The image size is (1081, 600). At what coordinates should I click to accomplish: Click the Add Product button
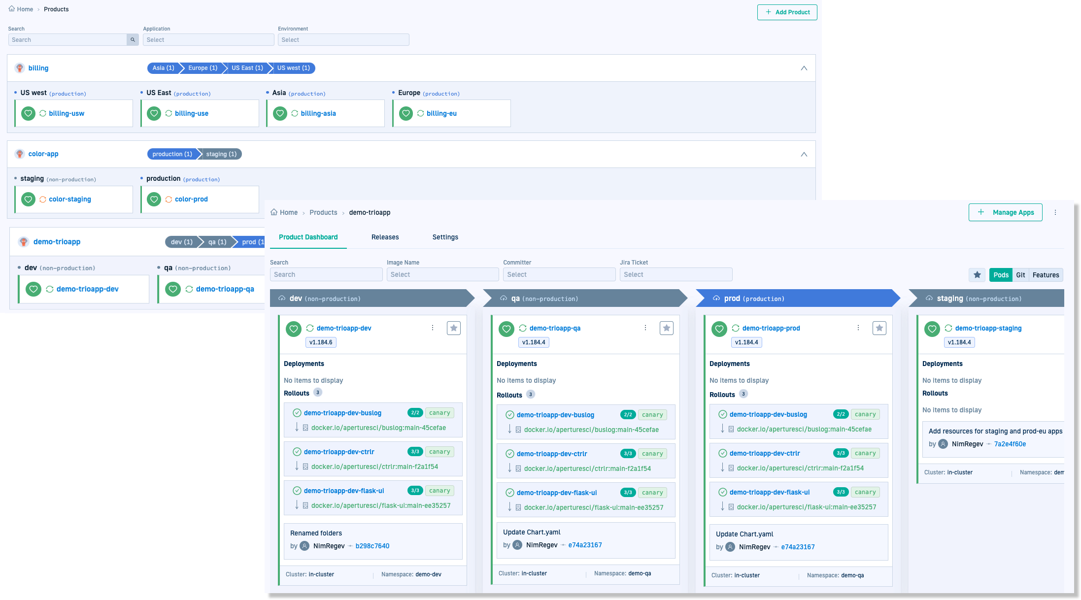click(x=787, y=12)
